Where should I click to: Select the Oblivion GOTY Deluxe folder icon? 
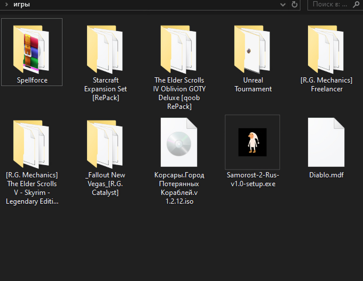coord(179,49)
